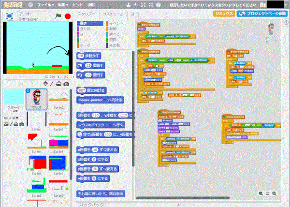The height and width of the screenshot is (207, 290).
Task: Open the ファイル dropdown menu
Action: pos(46,4)
